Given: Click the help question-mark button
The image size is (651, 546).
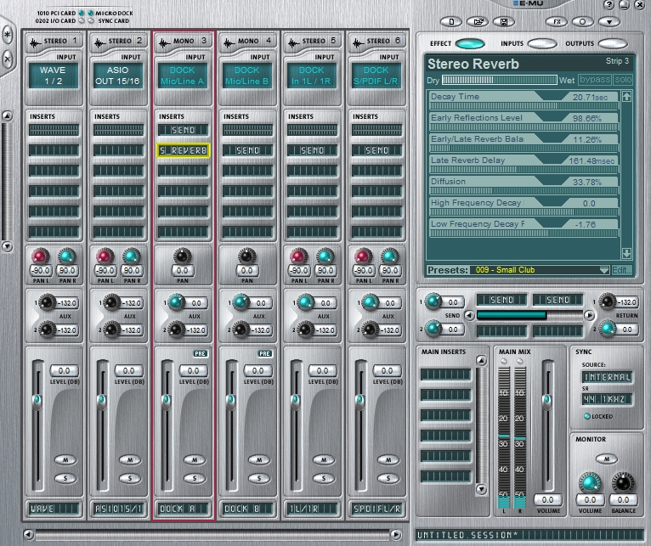Looking at the screenshot, I should point(609,5).
